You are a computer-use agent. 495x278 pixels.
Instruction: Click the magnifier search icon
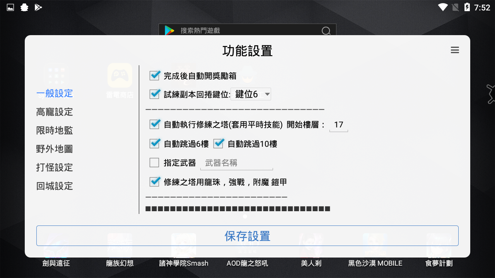[x=326, y=31]
